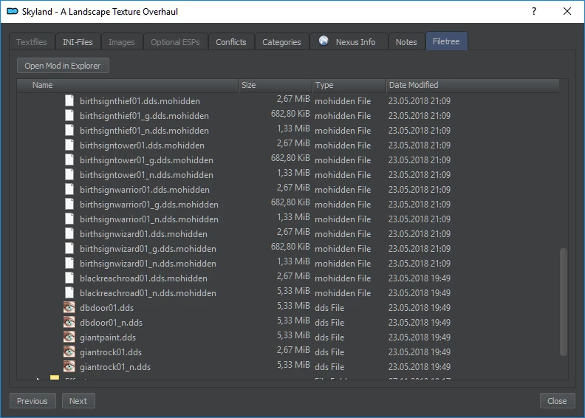Select the giantrock01.dds file name
The height and width of the screenshot is (418, 585).
111,352
